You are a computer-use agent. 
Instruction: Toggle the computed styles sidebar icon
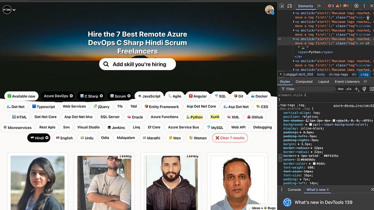pos(372,89)
